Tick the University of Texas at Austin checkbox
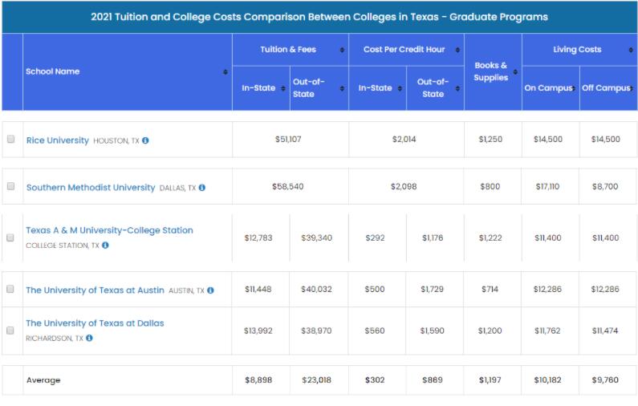 pyautogui.click(x=11, y=290)
